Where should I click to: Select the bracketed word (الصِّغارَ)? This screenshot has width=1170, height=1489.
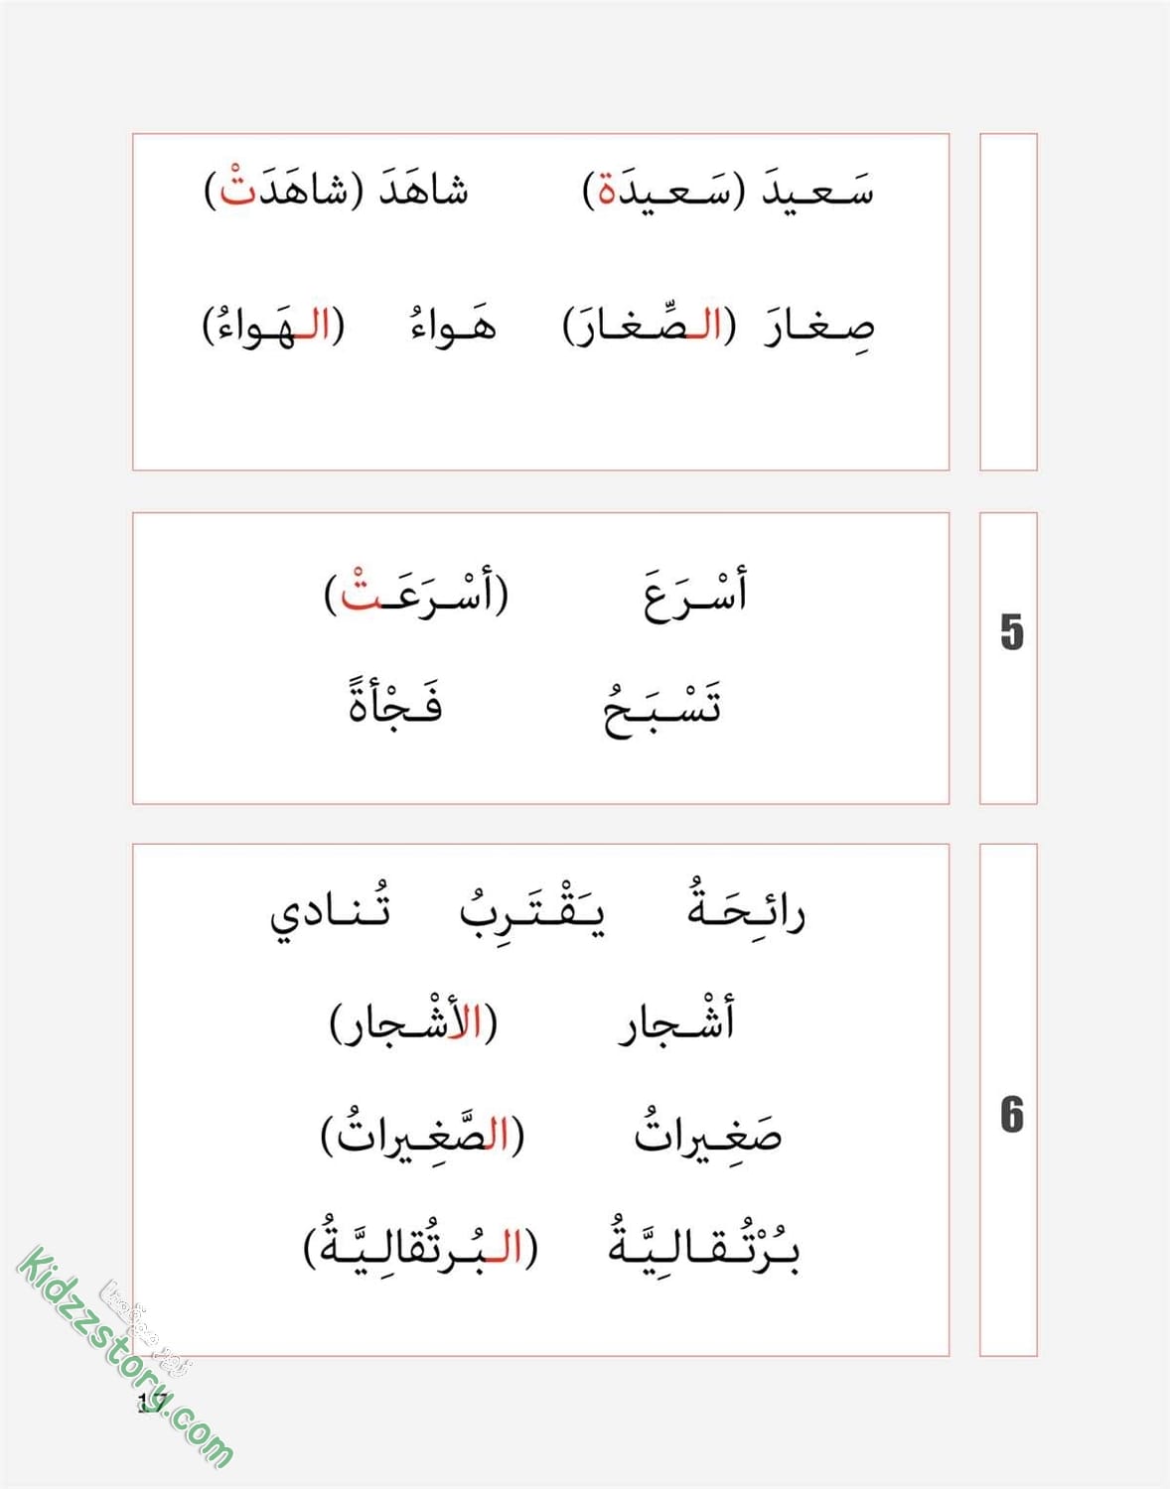(x=650, y=323)
